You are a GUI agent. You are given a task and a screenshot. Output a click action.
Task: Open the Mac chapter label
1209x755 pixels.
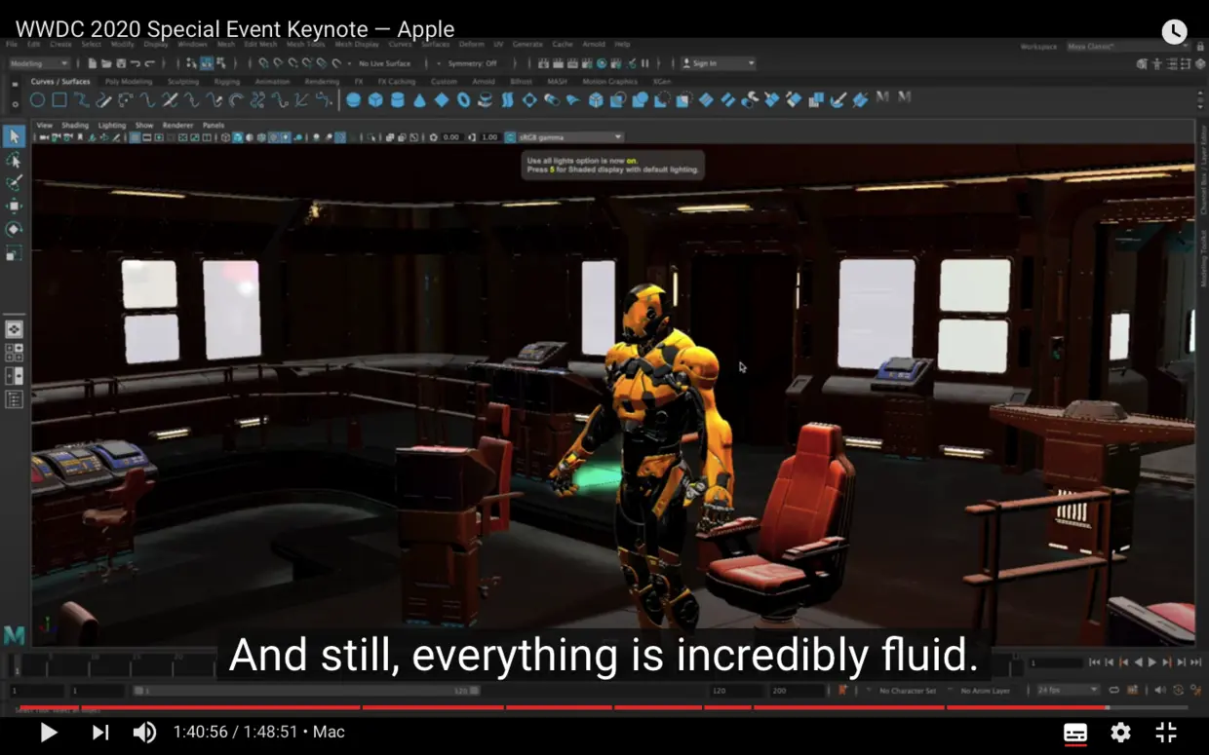[x=329, y=732]
